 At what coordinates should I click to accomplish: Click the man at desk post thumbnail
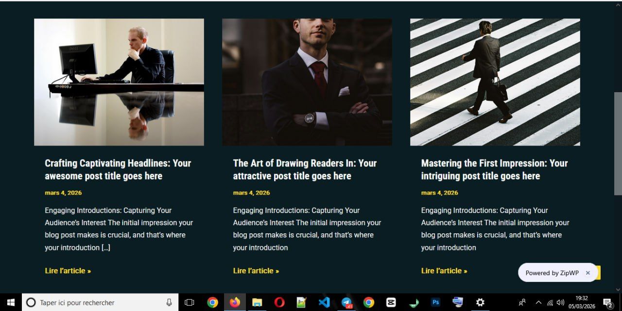coord(119,82)
